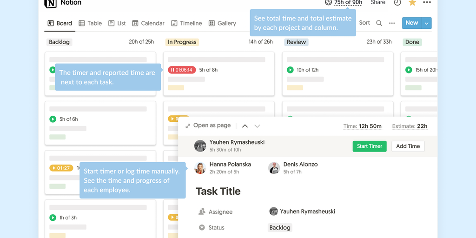Click the Assignee property icon
Image resolution: width=476 pixels, height=238 pixels.
point(202,212)
